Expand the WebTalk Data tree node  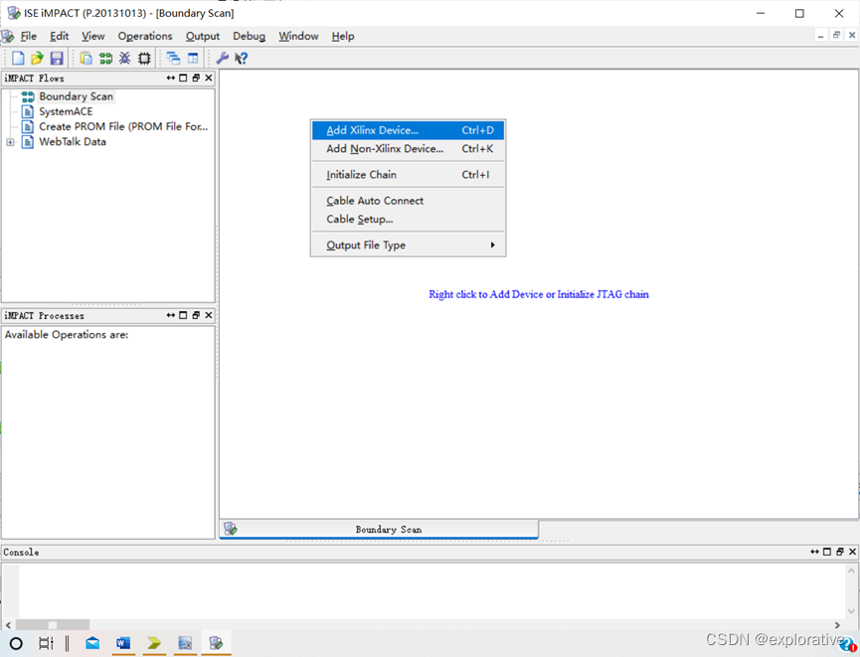(x=10, y=142)
